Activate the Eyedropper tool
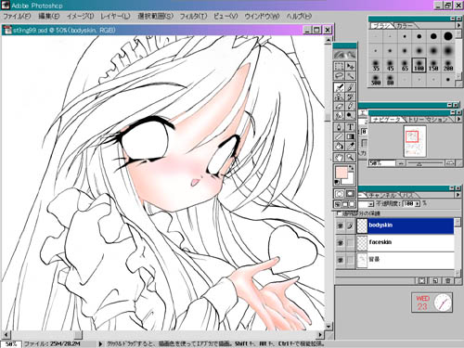This screenshot has width=464, height=348. 350,146
